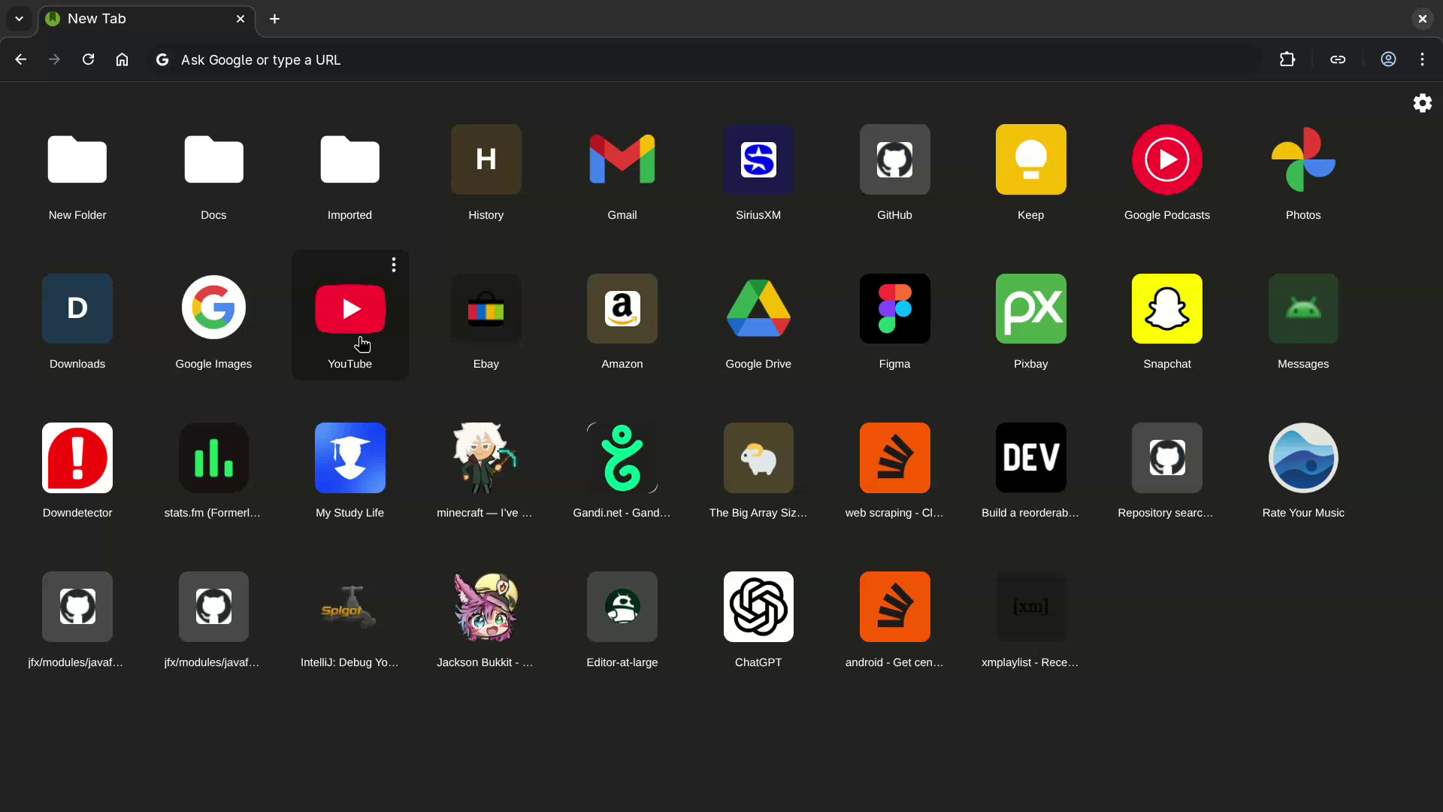Open the ChatGPT shortcut
Viewport: 1443px width, 812px height.
(x=758, y=607)
